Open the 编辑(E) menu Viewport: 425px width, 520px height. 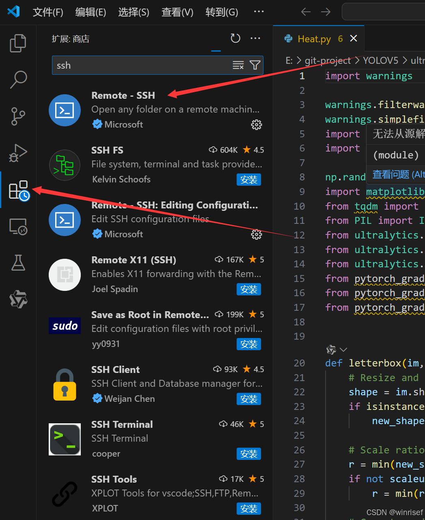tap(91, 12)
